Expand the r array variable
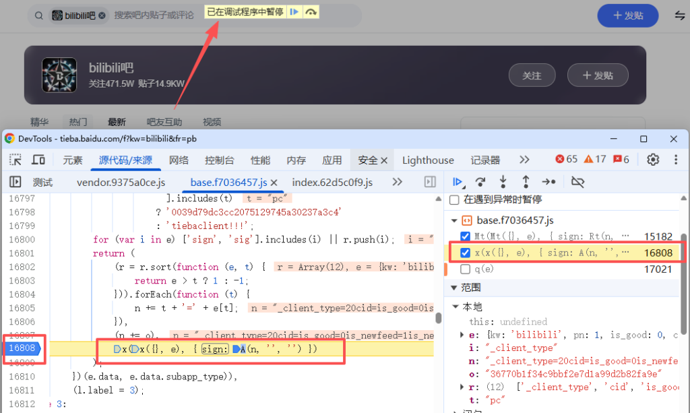This screenshot has height=413, width=690. pos(462,387)
